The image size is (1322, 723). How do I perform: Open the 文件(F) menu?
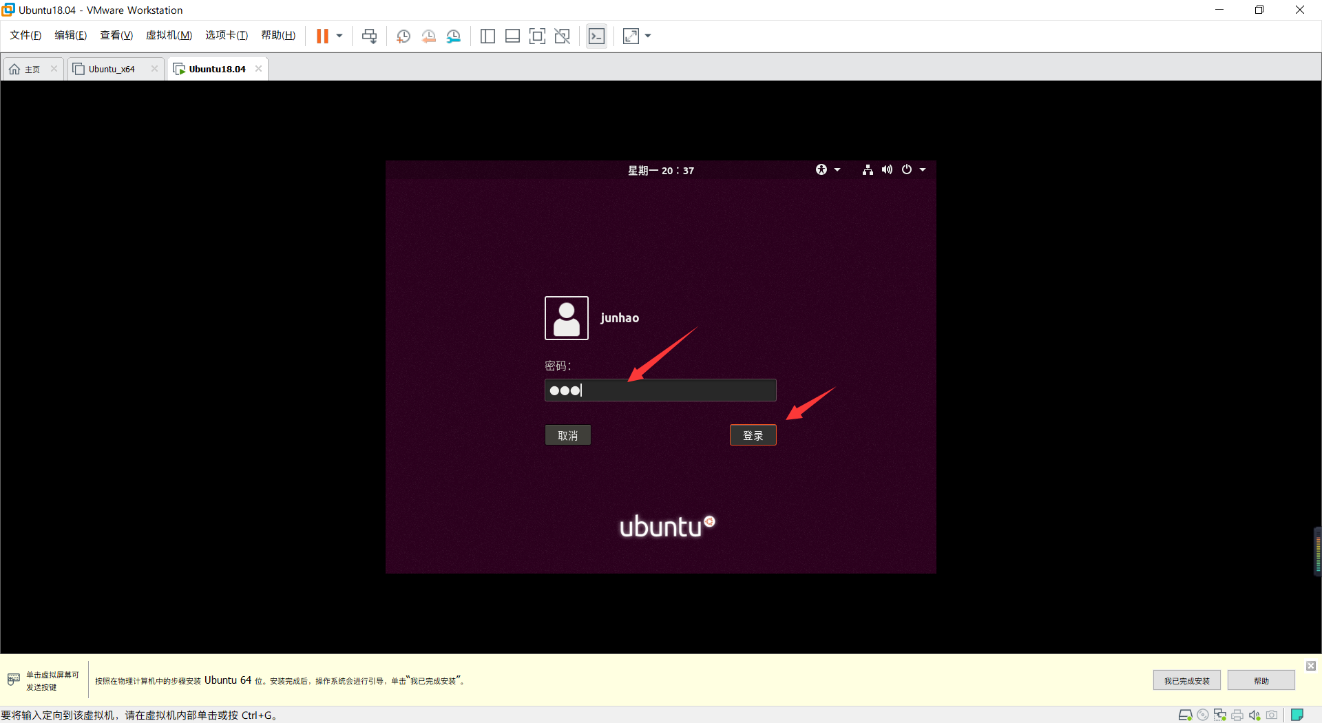pos(25,35)
